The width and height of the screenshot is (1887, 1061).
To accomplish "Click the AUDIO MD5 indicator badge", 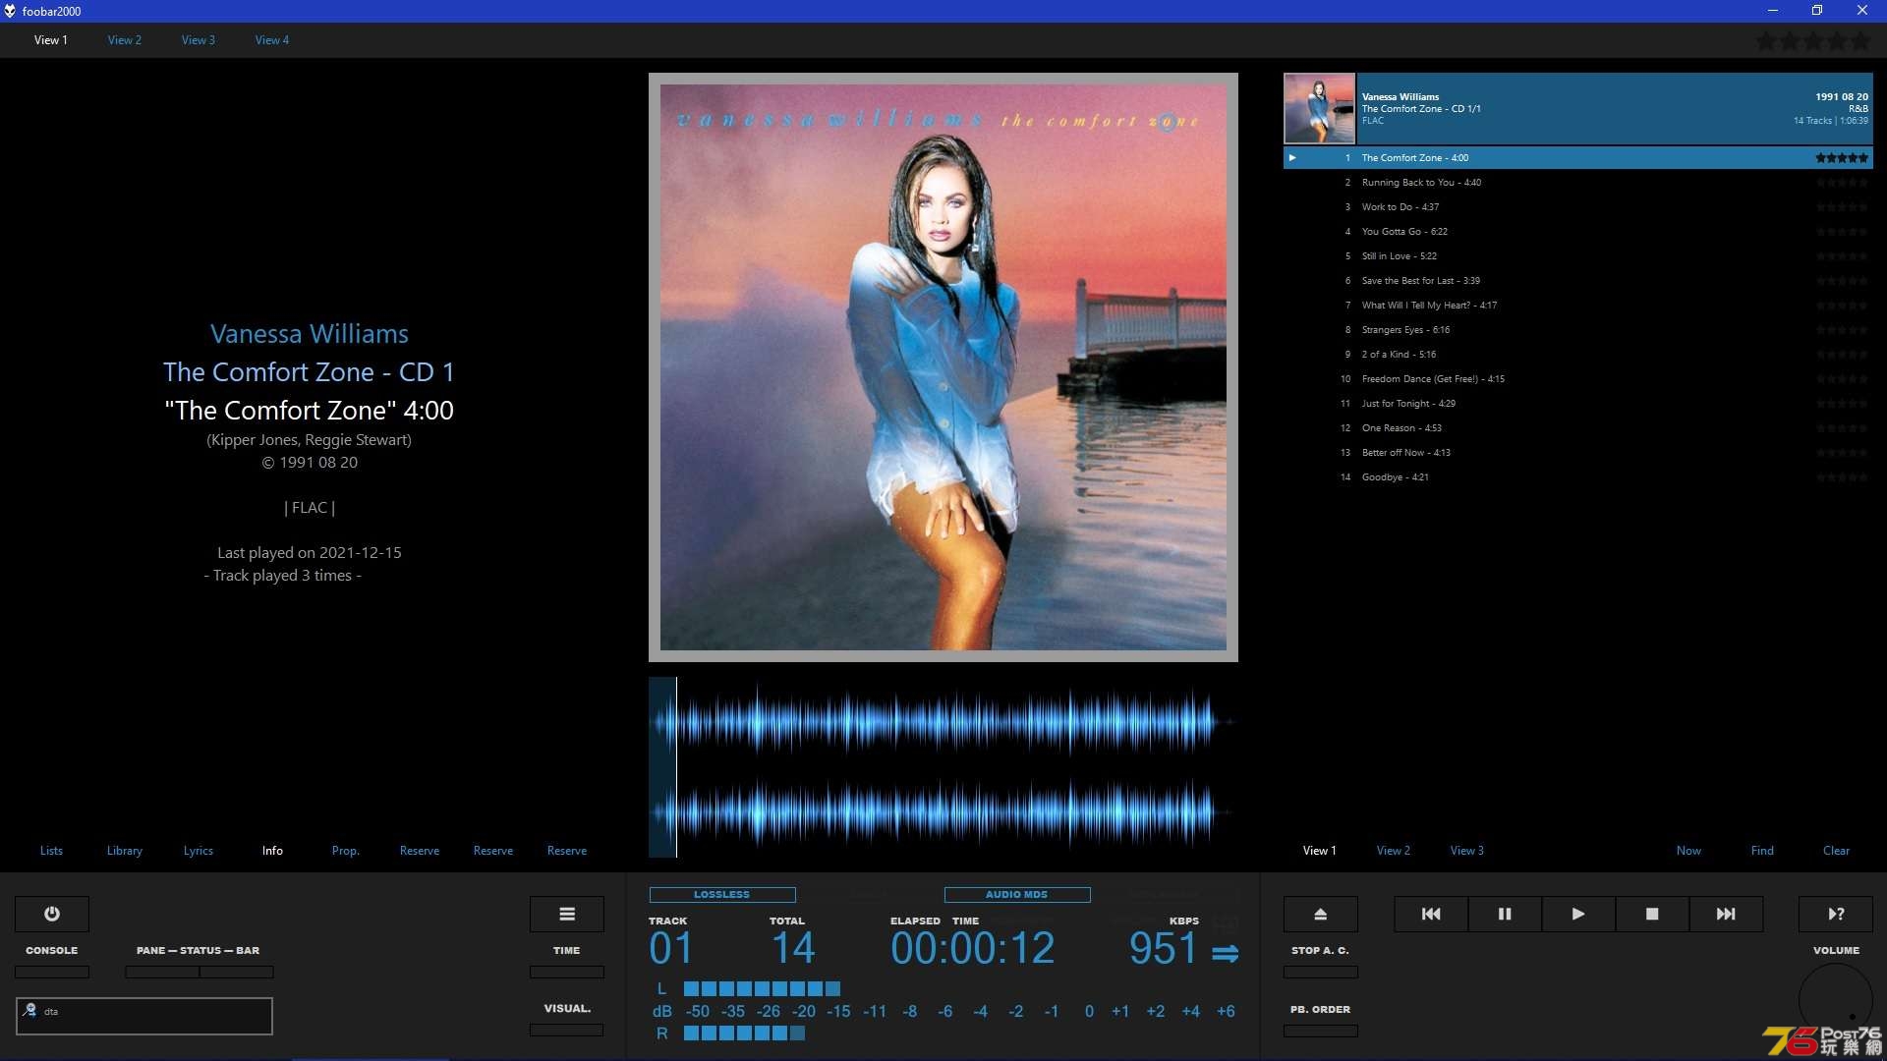I will coord(1017,895).
